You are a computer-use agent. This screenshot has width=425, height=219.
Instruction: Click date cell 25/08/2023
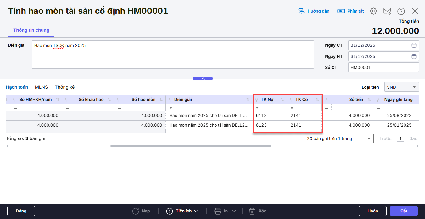tap(396, 115)
